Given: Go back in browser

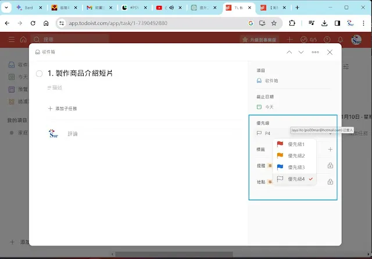Looking at the screenshot, I should point(7,23).
